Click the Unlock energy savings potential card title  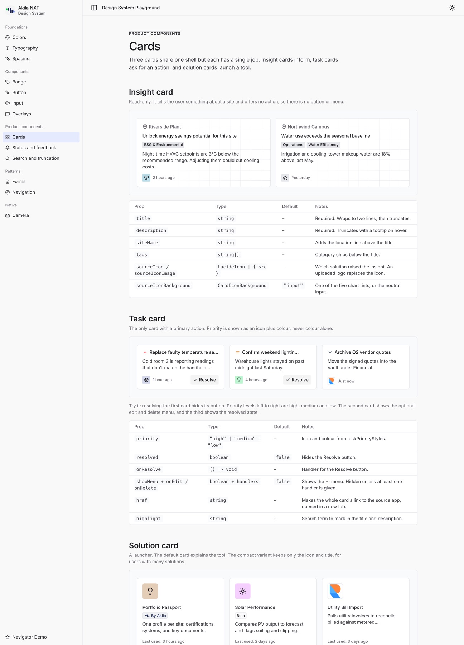[189, 136]
